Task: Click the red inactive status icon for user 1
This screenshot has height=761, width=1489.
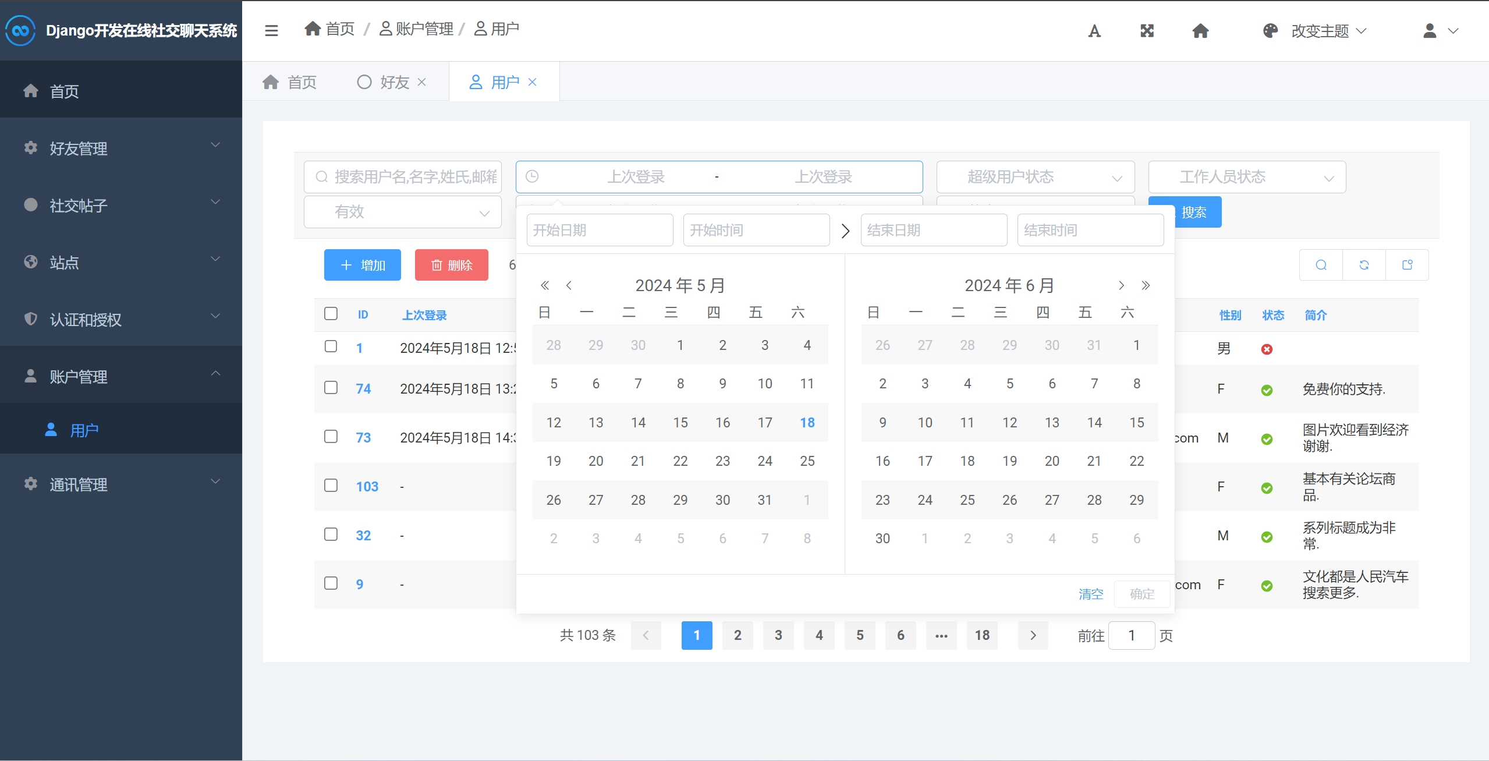Action: click(1267, 349)
